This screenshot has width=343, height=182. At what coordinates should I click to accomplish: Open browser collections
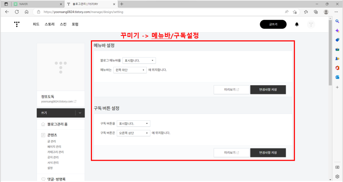[316, 12]
